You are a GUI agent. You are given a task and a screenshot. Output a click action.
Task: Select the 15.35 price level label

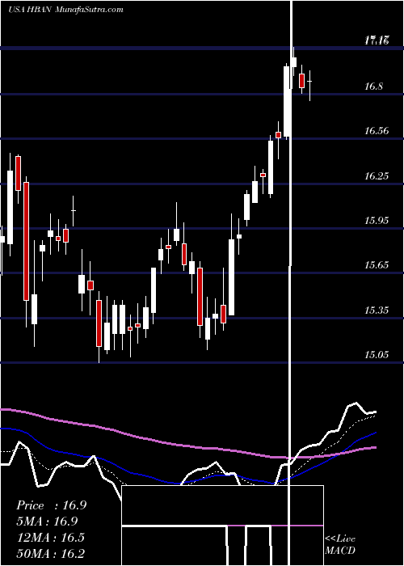pyautogui.click(x=377, y=310)
